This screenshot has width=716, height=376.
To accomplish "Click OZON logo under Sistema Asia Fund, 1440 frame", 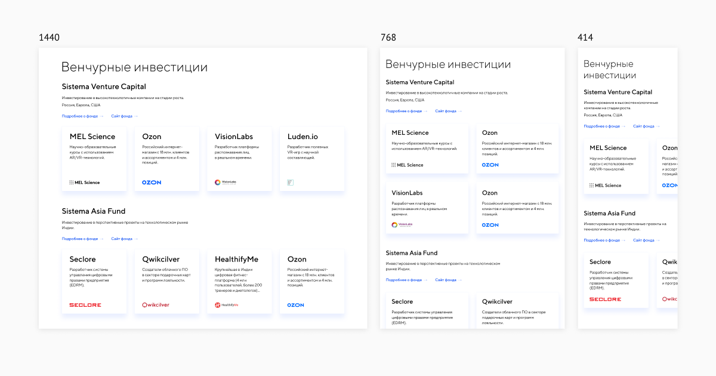I will coord(296,305).
